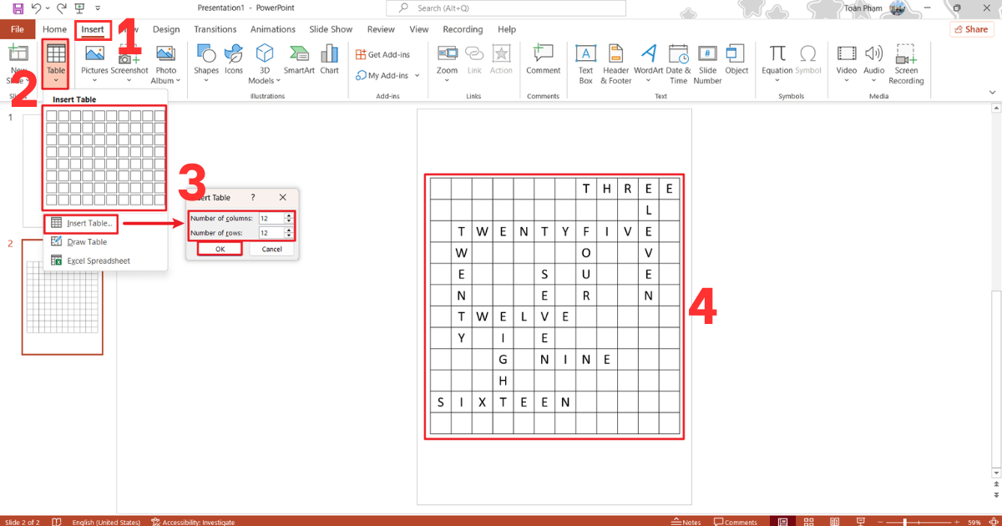Switch to the Design tab
The height and width of the screenshot is (526, 1002).
(166, 29)
